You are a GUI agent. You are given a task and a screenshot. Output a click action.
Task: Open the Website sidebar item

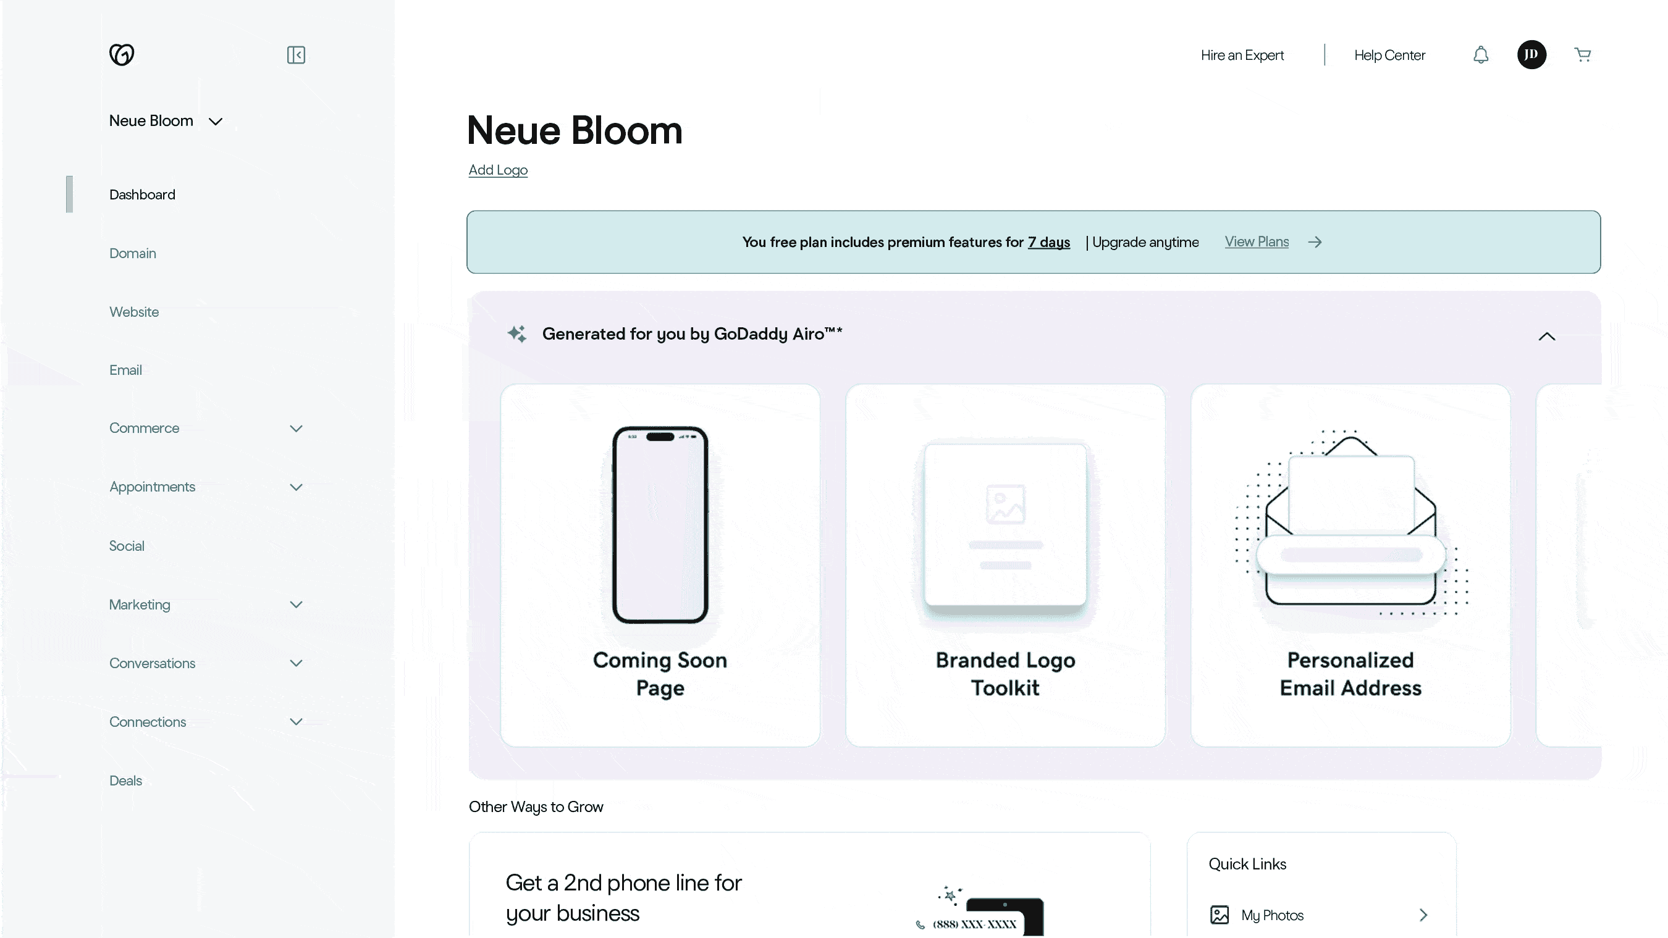tap(134, 312)
